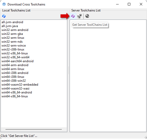Pick win32-arm-wince from the list

[14, 46]
